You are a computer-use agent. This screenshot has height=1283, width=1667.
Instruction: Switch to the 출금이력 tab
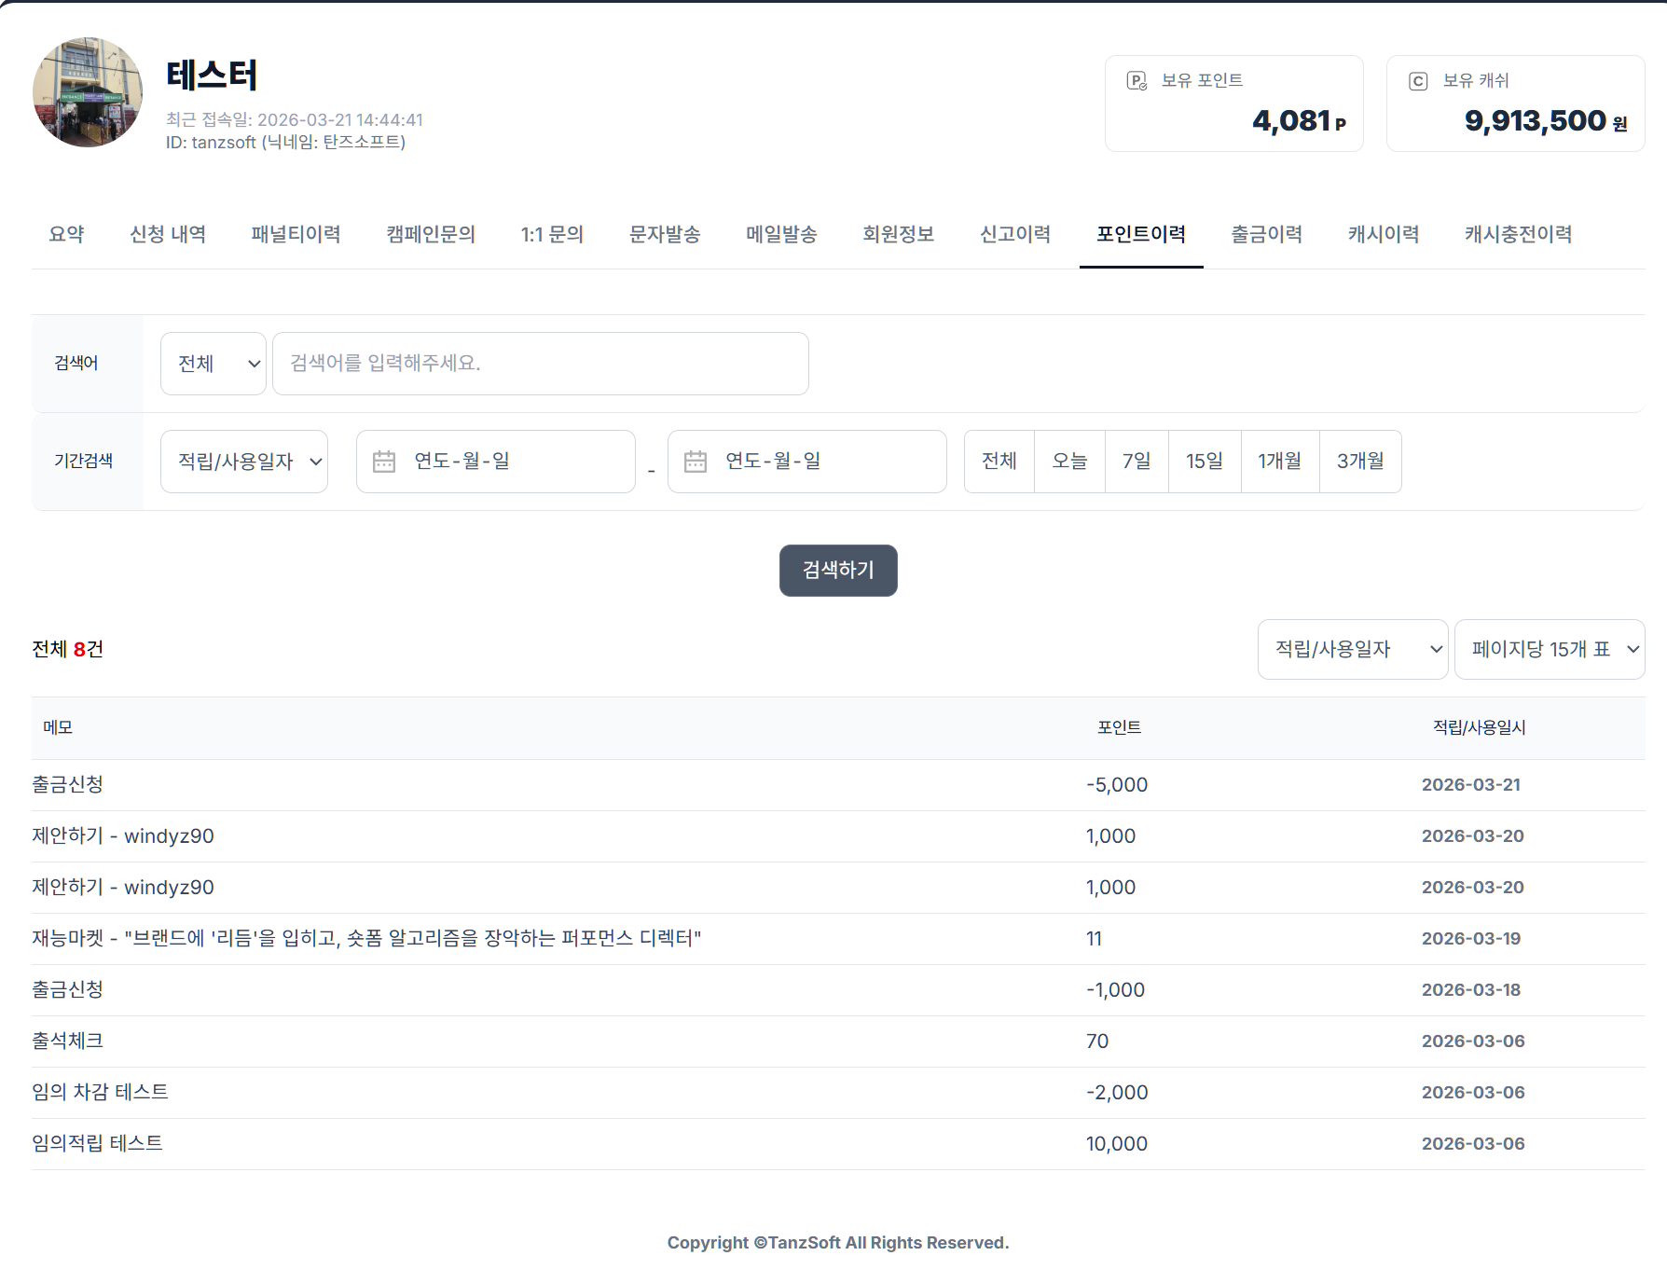1265,235
